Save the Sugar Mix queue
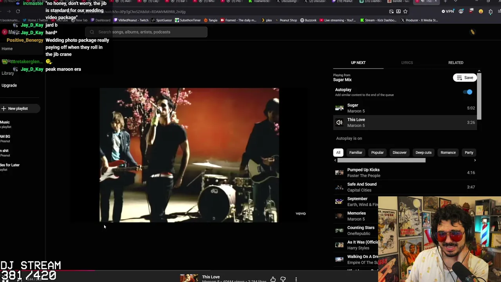The width and height of the screenshot is (501, 282). tap(465, 78)
